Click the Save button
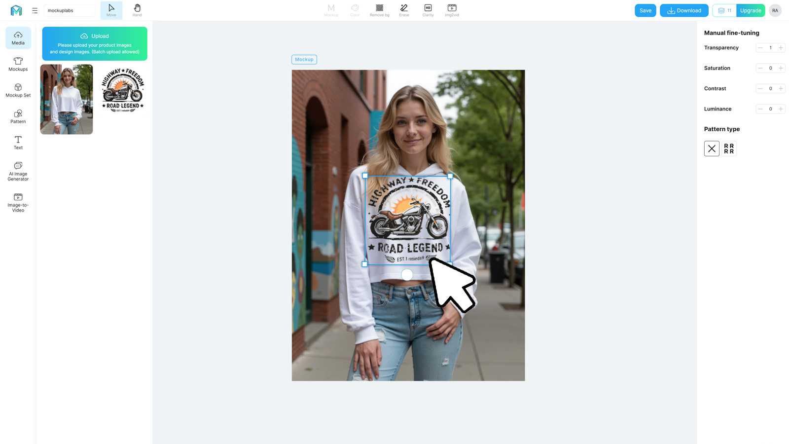 click(x=646, y=10)
